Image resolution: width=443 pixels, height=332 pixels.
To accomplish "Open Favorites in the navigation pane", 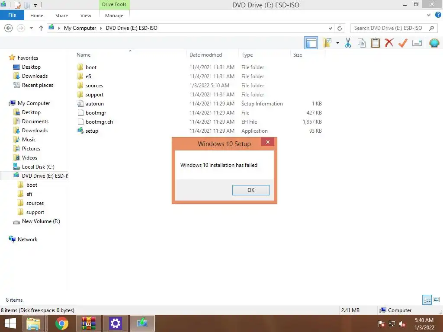I will (x=28, y=57).
